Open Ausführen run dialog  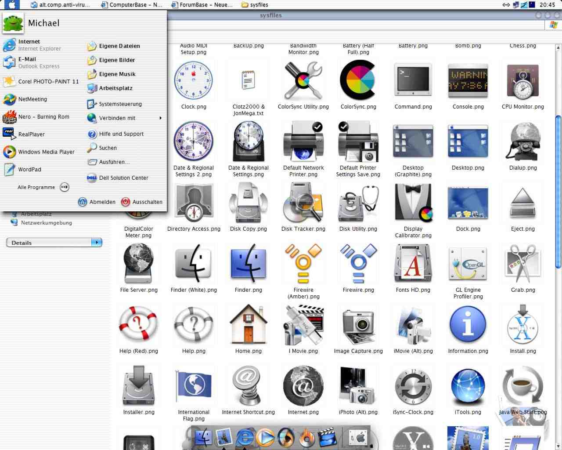pos(108,162)
